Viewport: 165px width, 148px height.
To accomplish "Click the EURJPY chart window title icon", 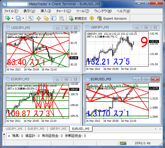I will [x=8, y=79].
